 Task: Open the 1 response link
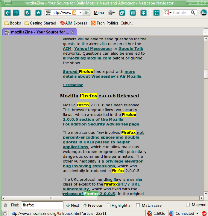73,85
